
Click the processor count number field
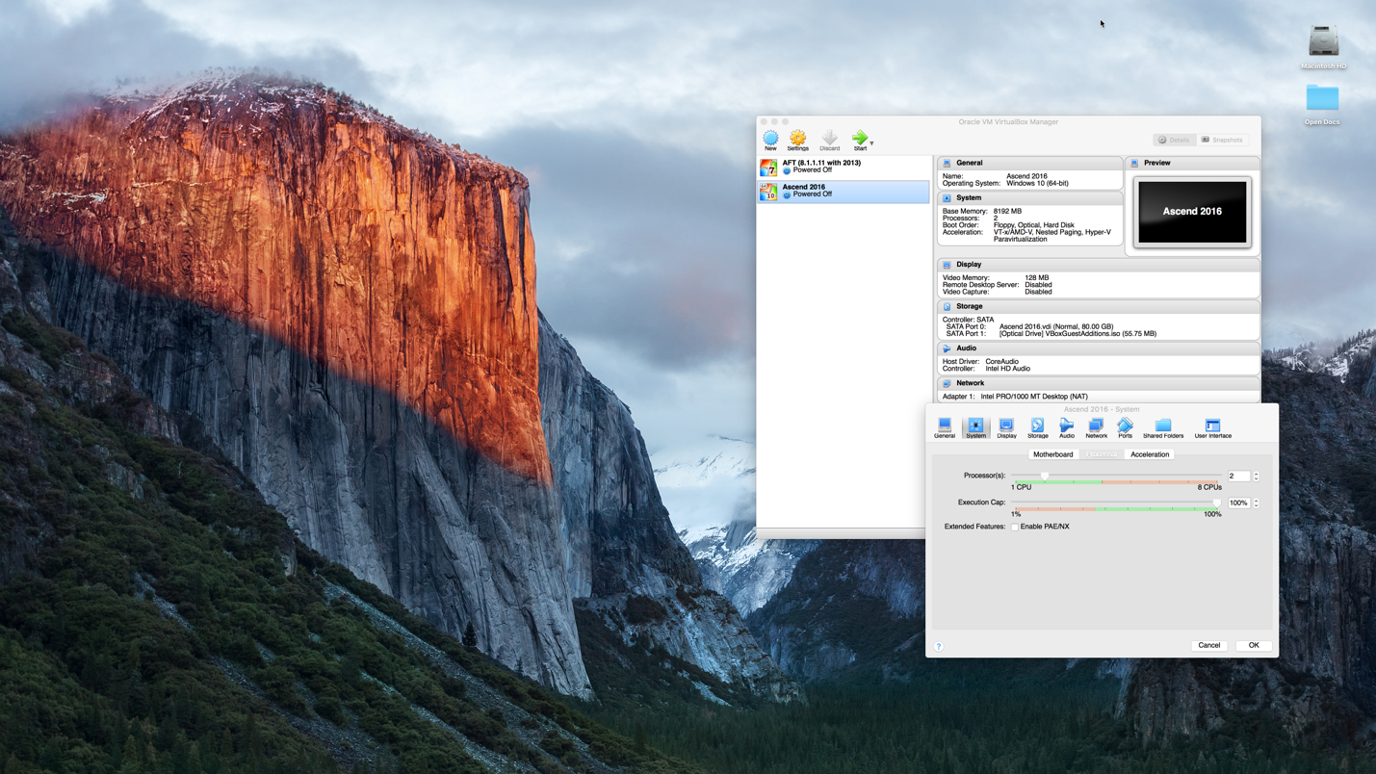coord(1238,476)
